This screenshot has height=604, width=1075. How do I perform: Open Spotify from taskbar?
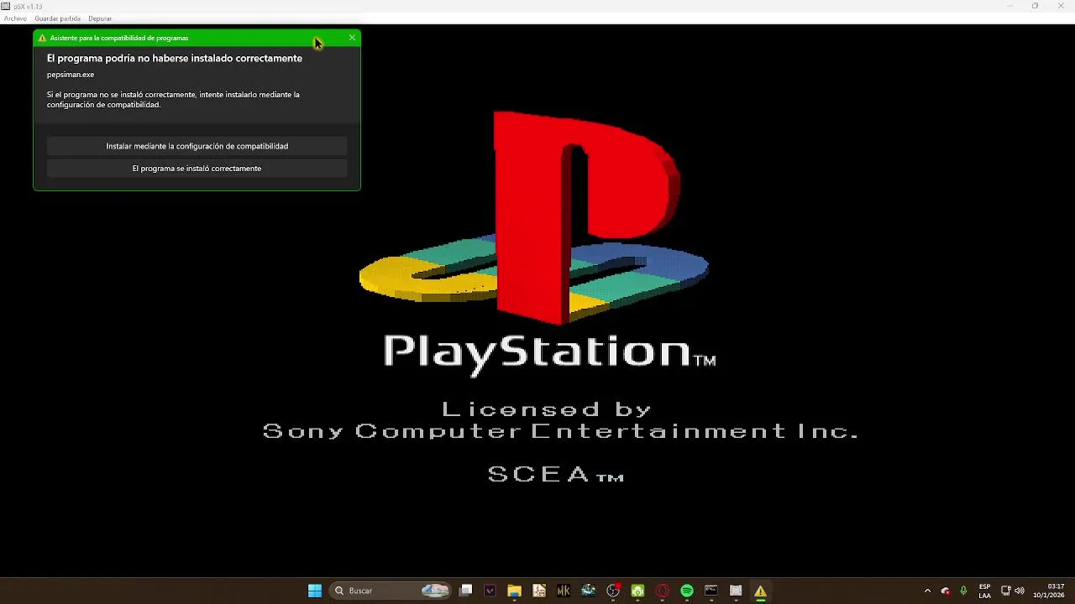pos(687,591)
